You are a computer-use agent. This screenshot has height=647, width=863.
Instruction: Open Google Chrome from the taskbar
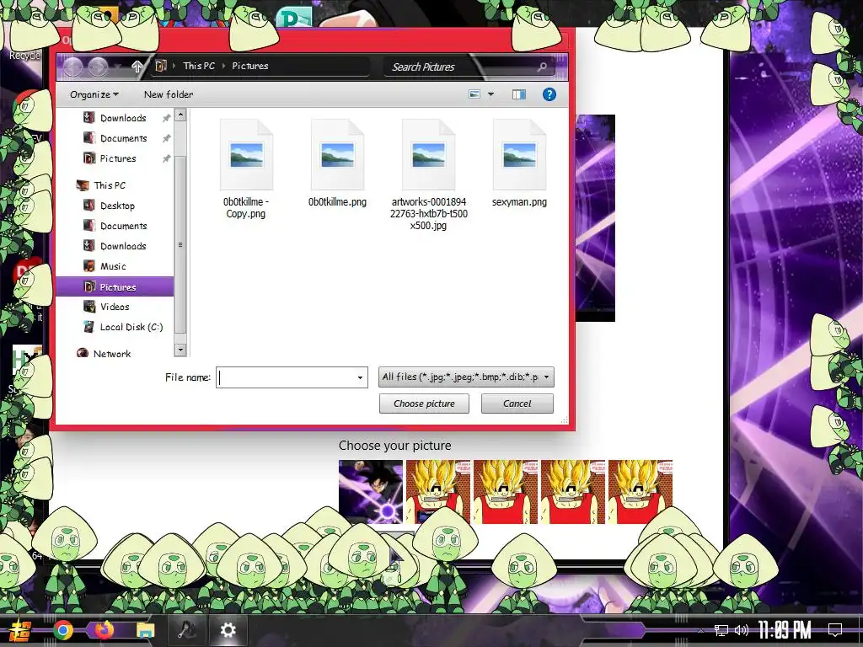[63, 630]
